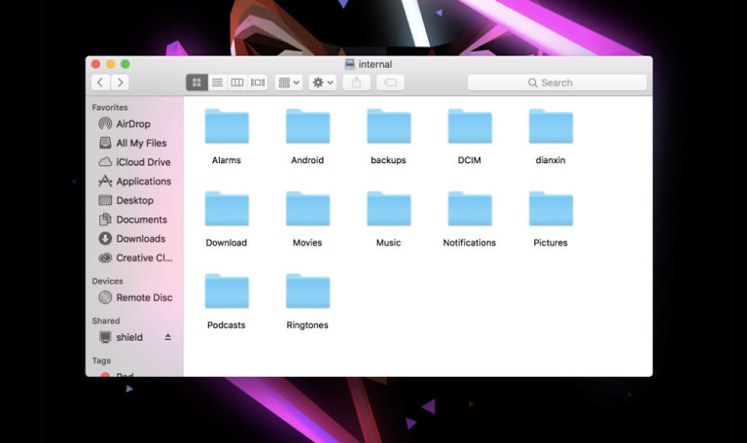
Task: Open the item arrangement dropdown
Action: (x=289, y=83)
